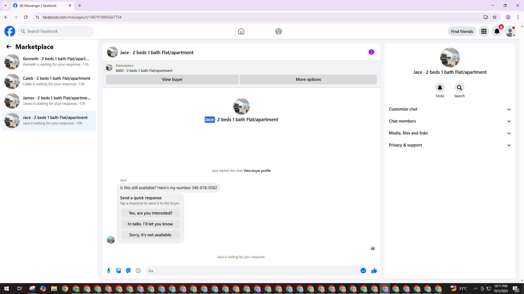Go to Facebook Home icon
This screenshot has height=294, width=524.
241,31
